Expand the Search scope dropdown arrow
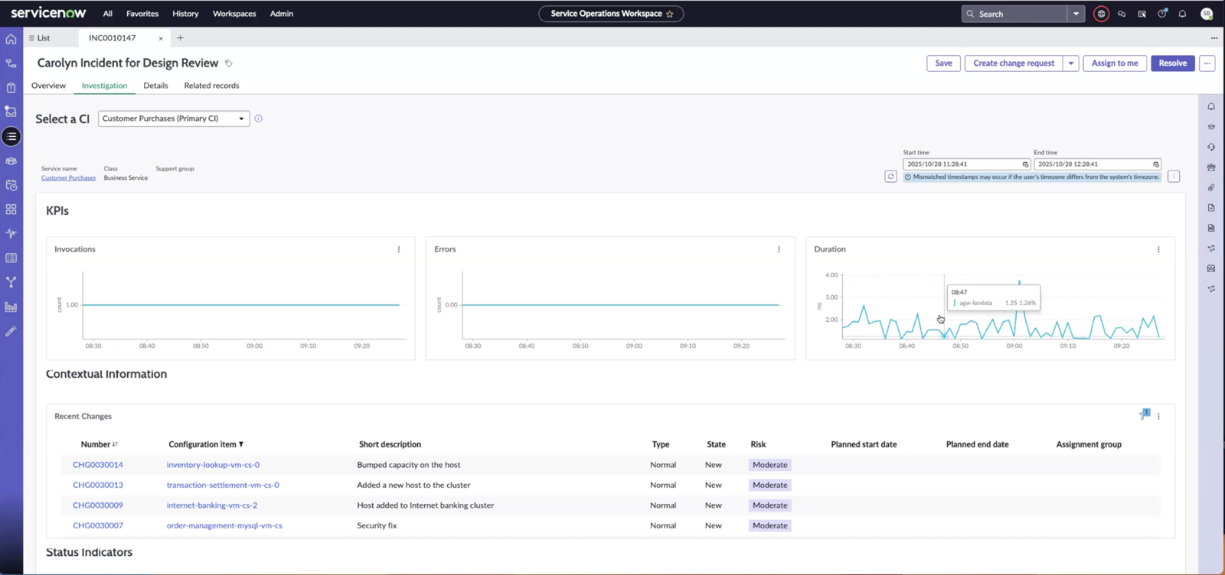This screenshot has width=1225, height=575. click(x=1076, y=14)
